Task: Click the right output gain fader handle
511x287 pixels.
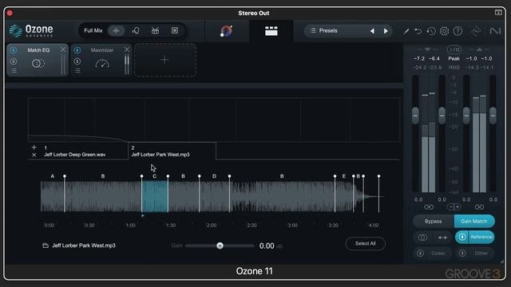Action: (493, 115)
